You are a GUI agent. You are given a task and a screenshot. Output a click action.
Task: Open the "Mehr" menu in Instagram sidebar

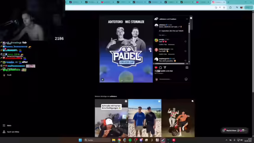pyautogui.click(x=7, y=126)
